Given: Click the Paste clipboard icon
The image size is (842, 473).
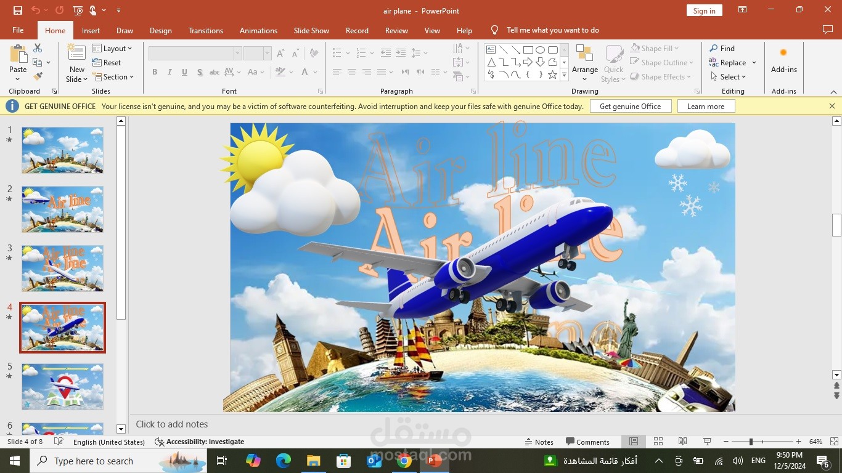Looking at the screenshot, I should pyautogui.click(x=18, y=54).
